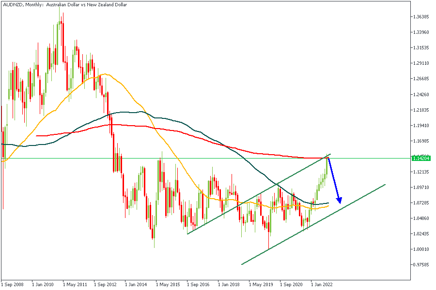Click the 1.09710 price axis label
This screenshot has width=436, height=290.
(x=420, y=188)
